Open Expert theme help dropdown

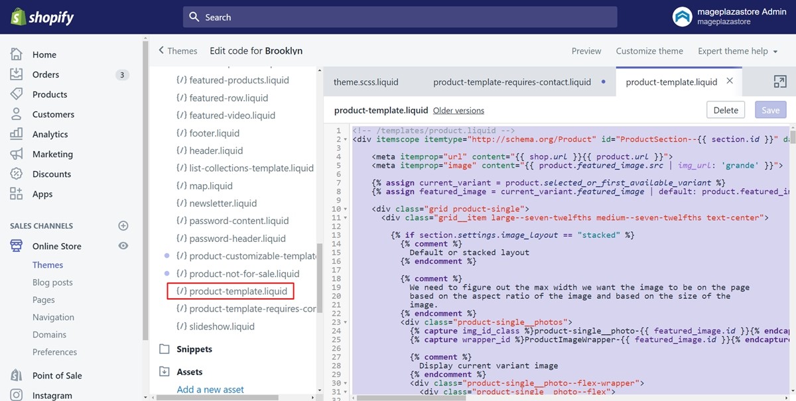738,51
